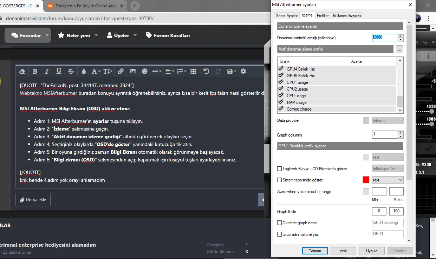Pick the red tray icon color swatch

point(366,180)
